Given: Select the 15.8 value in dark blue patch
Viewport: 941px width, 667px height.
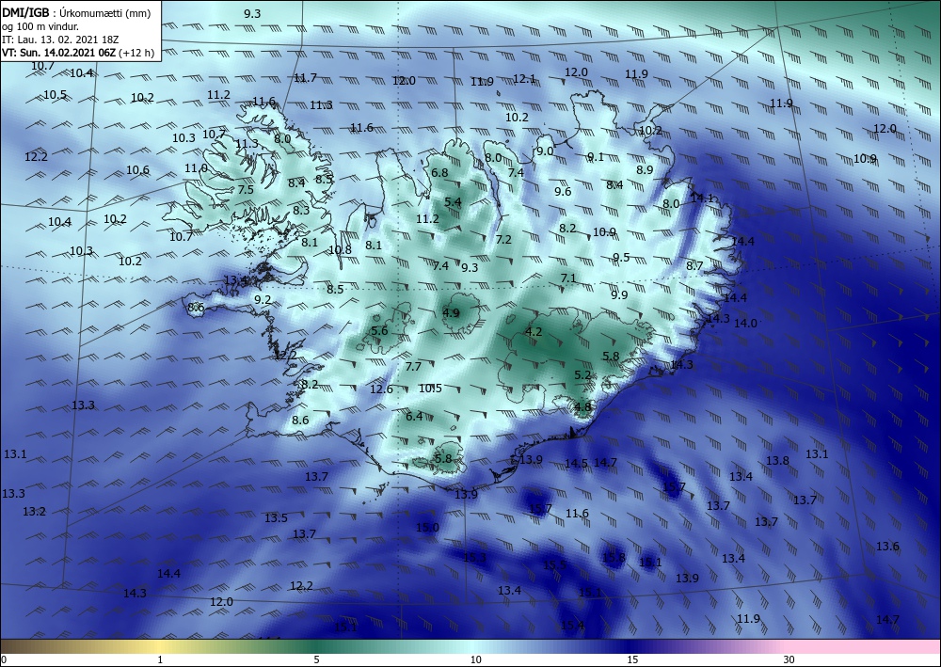Looking at the screenshot, I should [614, 557].
